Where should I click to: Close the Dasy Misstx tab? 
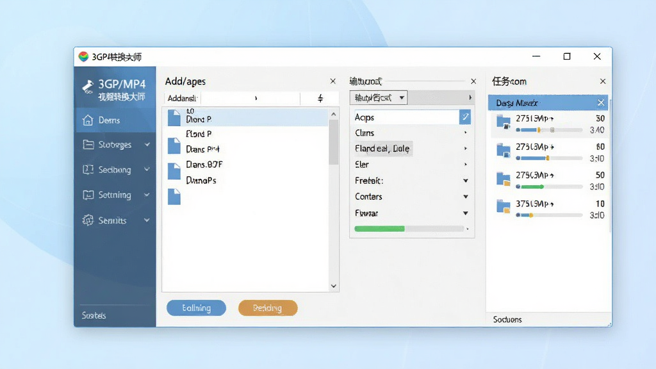[601, 102]
